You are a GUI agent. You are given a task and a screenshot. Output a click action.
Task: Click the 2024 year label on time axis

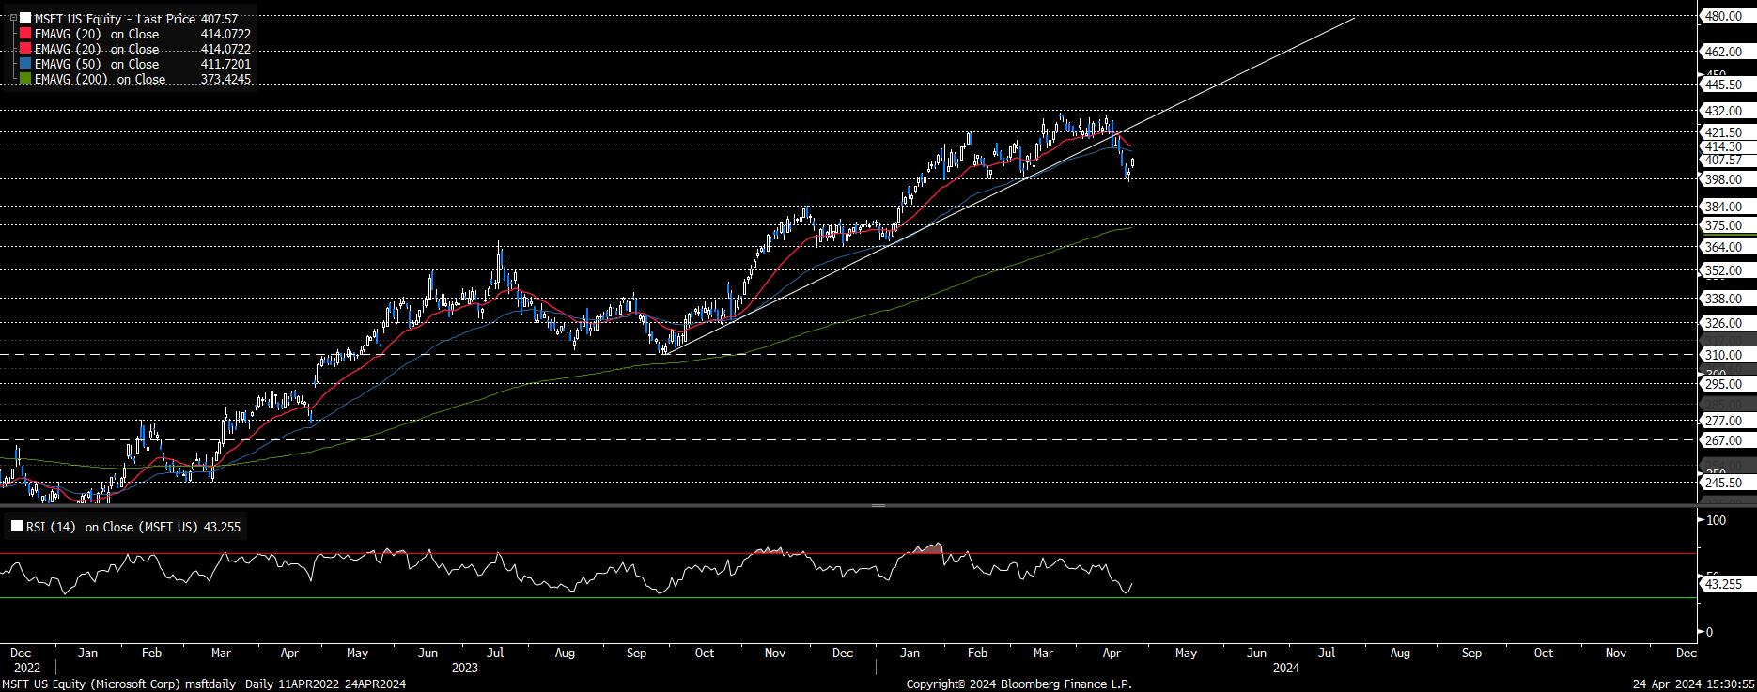(1285, 668)
